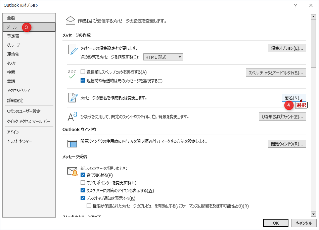
Task: Open クイック アクセス ツール バー settings
Action: click(x=29, y=122)
